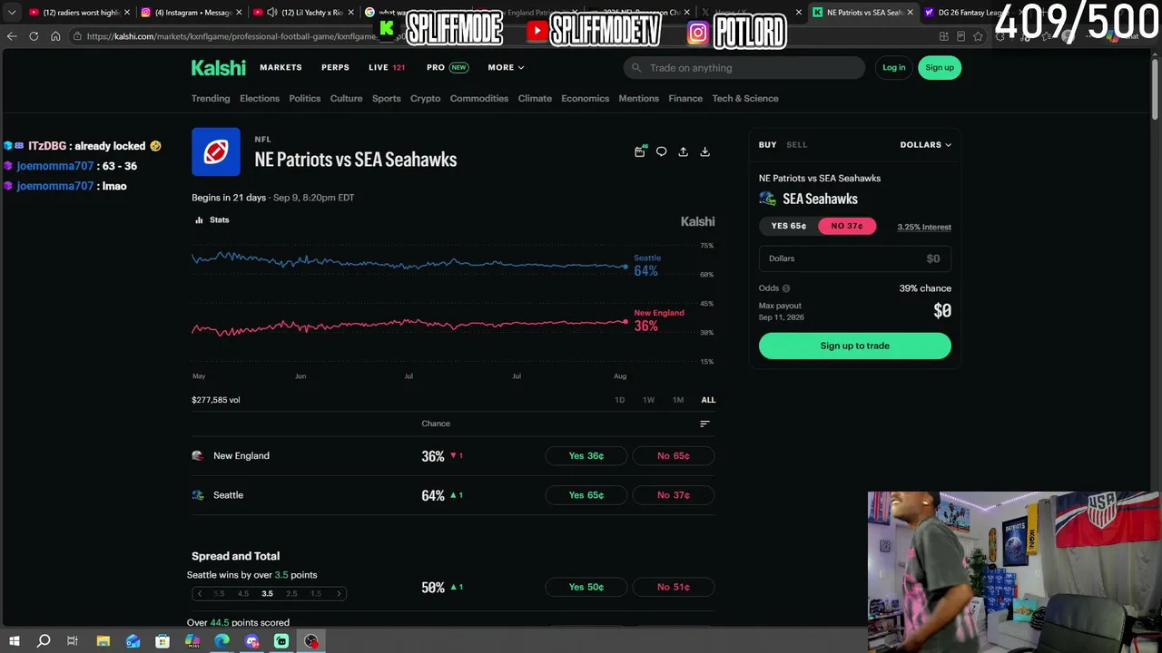This screenshot has height=653, width=1162.
Task: Click the Seattle helmet icon in the market row
Action: [198, 495]
